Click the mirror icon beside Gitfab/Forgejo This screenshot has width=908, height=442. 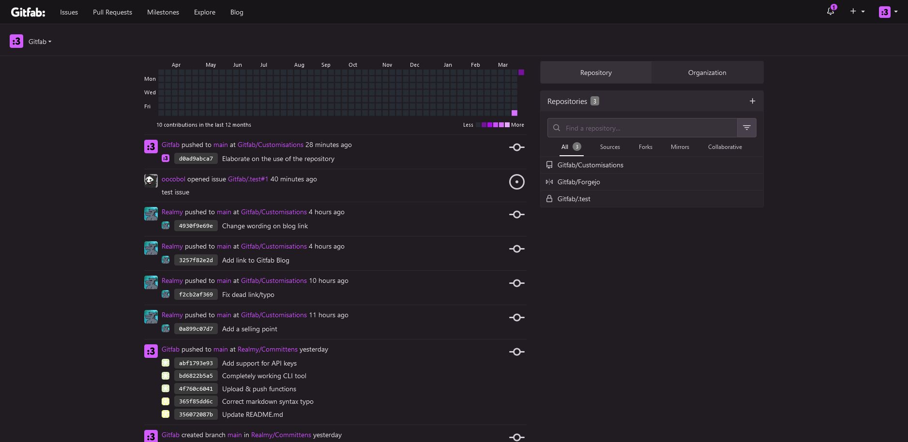549,182
